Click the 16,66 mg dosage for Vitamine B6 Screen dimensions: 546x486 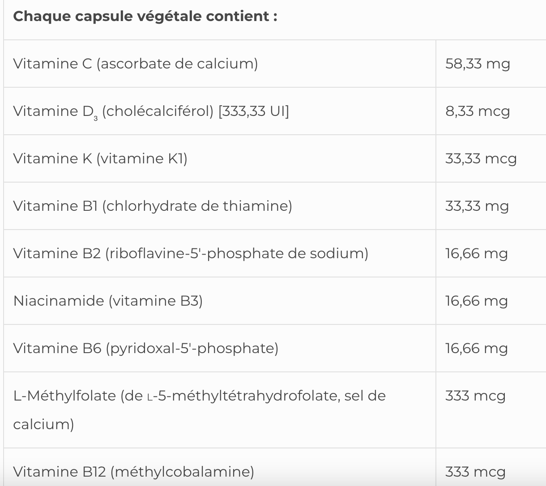(476, 348)
